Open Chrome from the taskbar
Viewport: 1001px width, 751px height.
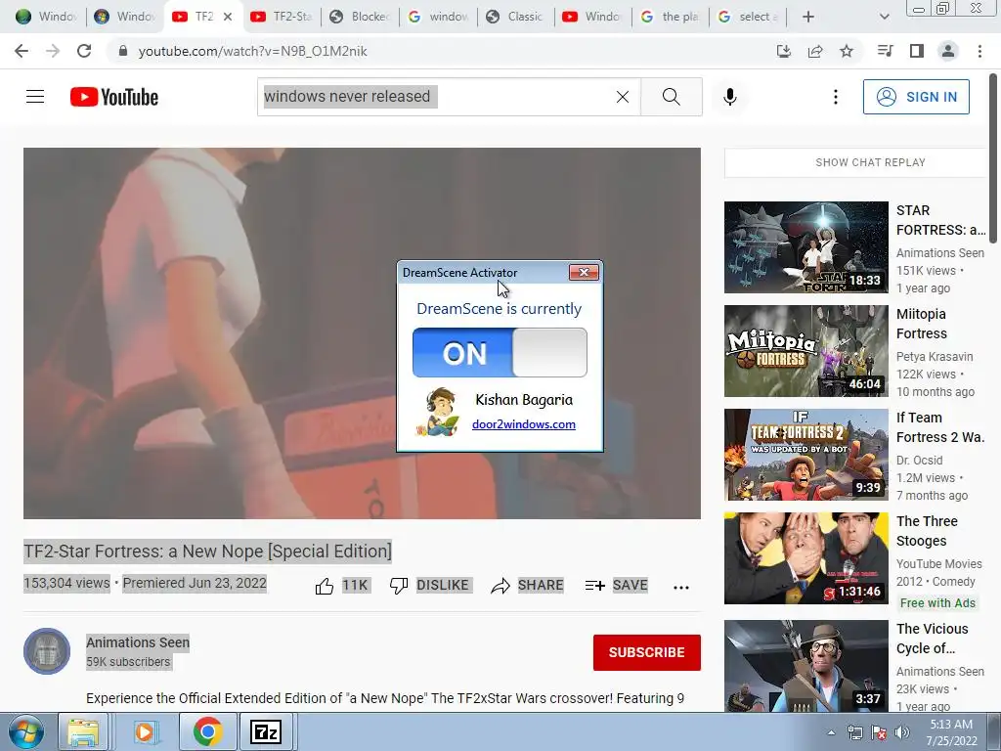207,731
